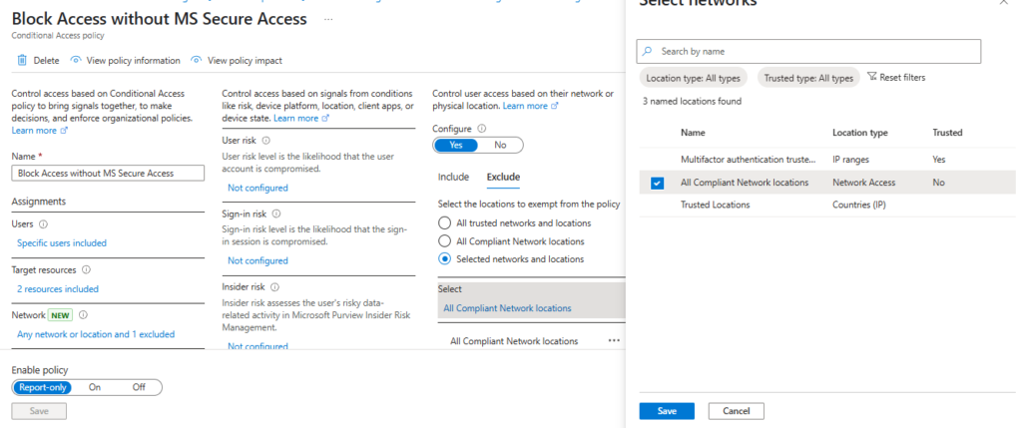Click info icon next to Sign-in risk
This screenshot has width=1022, height=428.
[276, 214]
